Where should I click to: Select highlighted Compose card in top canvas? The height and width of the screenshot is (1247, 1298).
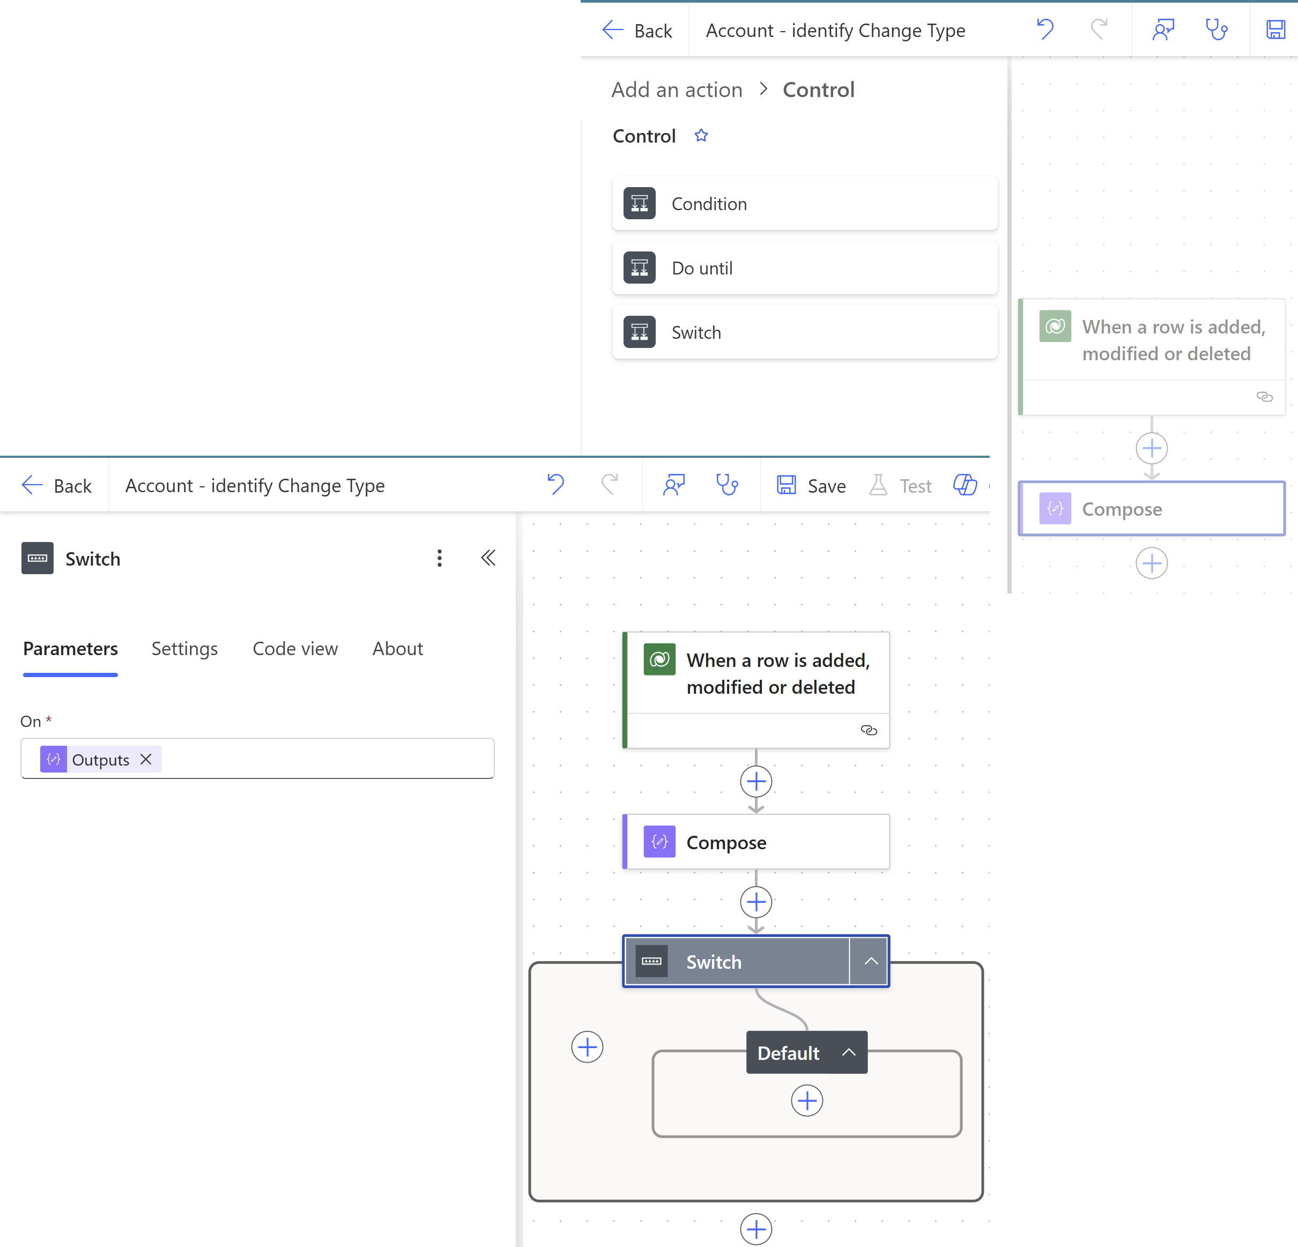point(1152,509)
